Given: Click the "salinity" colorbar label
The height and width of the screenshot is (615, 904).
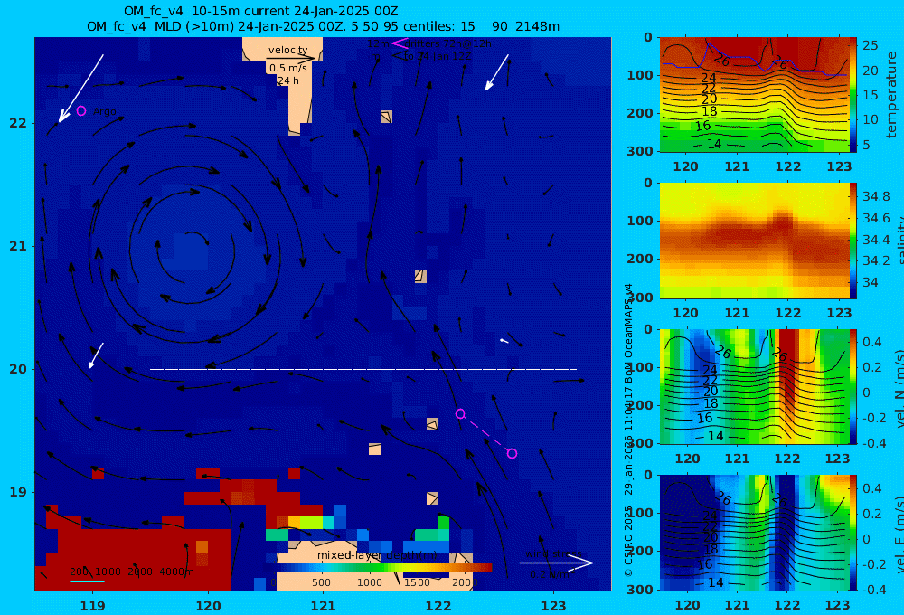Looking at the screenshot, I should [x=899, y=241].
